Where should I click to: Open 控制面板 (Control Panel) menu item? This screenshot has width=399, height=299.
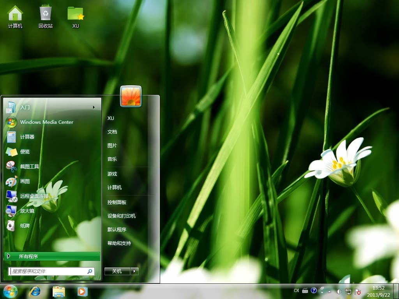point(117,202)
